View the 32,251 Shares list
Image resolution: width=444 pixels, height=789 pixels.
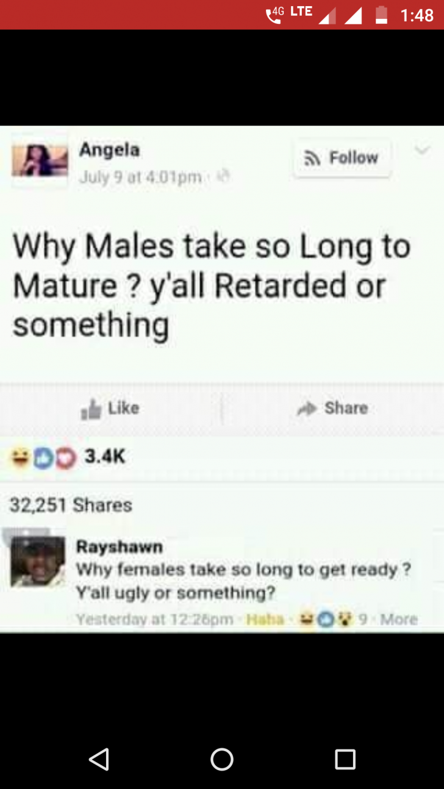coord(71,505)
